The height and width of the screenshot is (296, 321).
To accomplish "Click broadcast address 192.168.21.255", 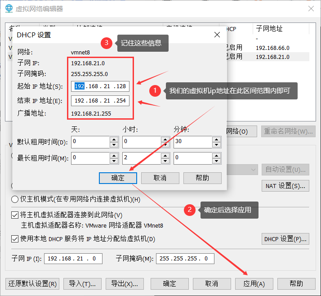I will click(91, 113).
